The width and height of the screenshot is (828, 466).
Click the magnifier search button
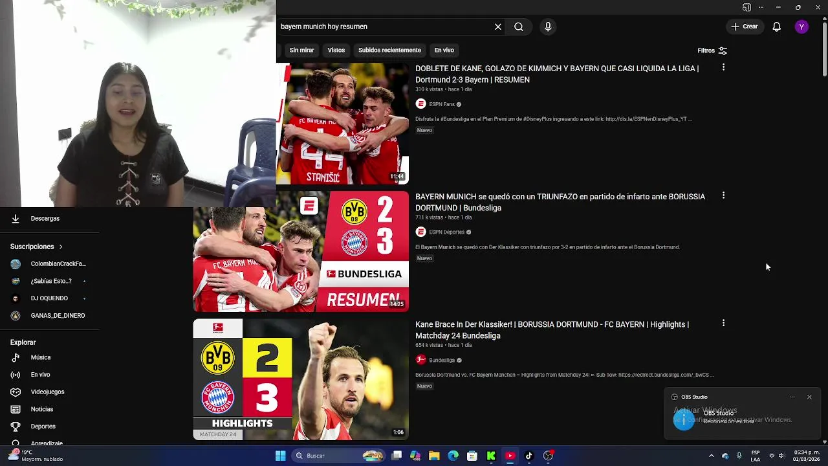tap(519, 27)
